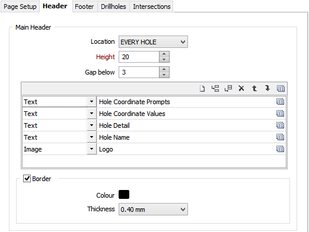
Task: Expand type dropdown for Hole Detail row
Action: [91, 125]
